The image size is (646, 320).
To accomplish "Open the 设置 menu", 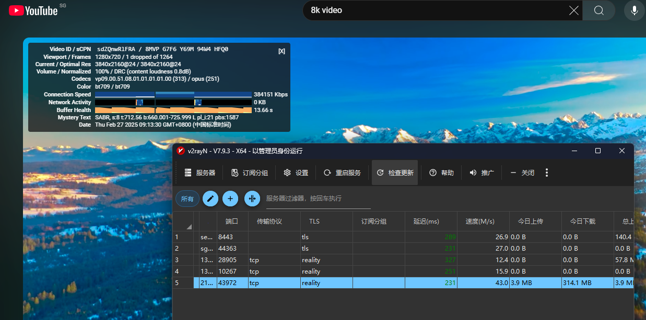I will point(296,173).
